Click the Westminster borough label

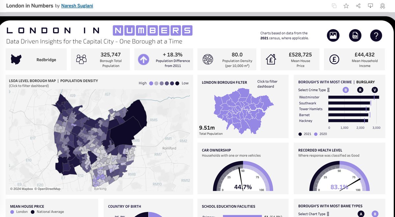(309, 97)
